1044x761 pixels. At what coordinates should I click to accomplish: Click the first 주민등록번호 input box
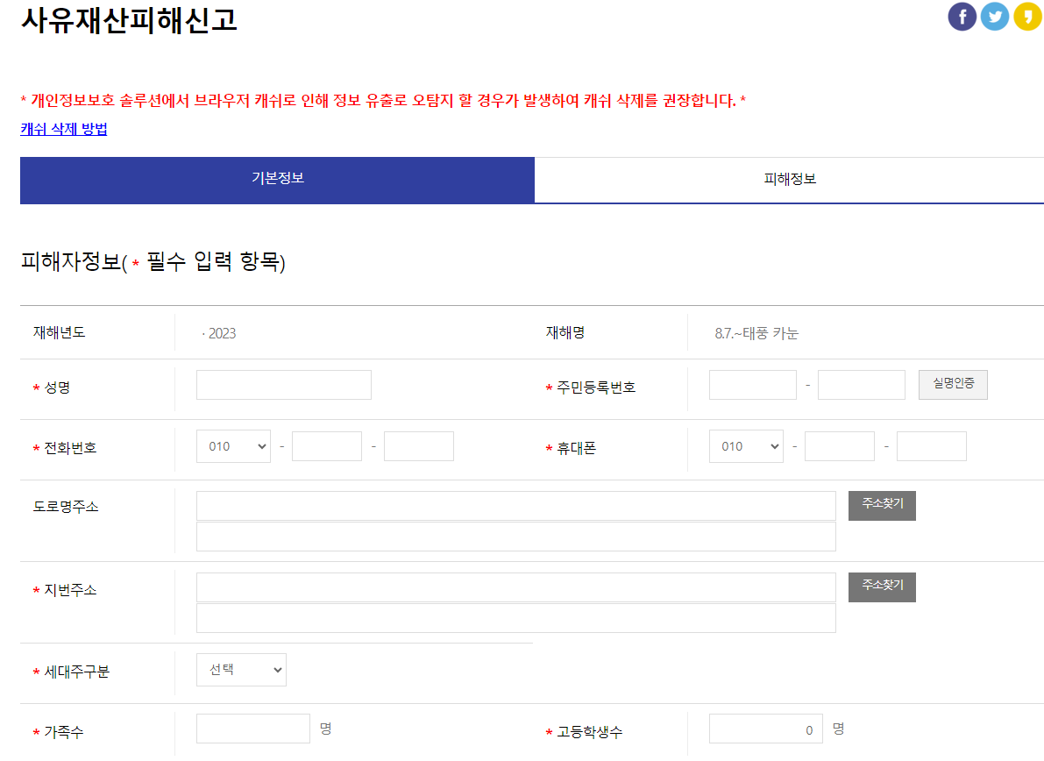point(752,384)
